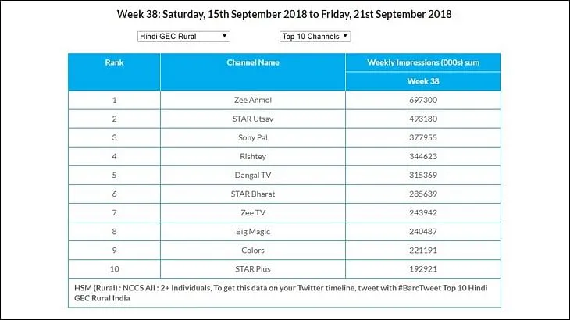570x320 pixels.
Task: Open the Hindi GEC Rural dropdown
Action: [183, 37]
